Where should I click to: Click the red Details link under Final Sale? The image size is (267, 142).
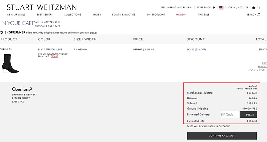[54, 56]
